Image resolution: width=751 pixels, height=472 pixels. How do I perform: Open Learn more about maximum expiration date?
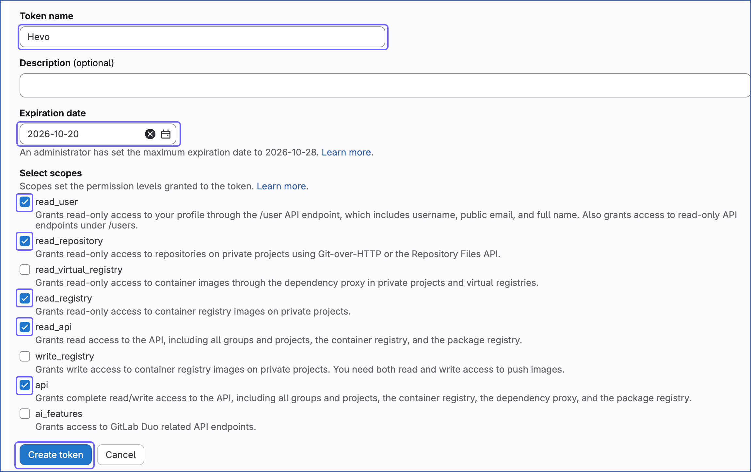click(346, 152)
